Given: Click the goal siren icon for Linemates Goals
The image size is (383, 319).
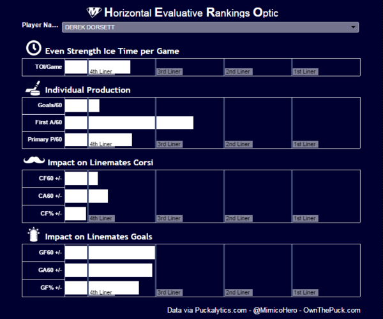Looking at the screenshot, I should click(x=33, y=235).
